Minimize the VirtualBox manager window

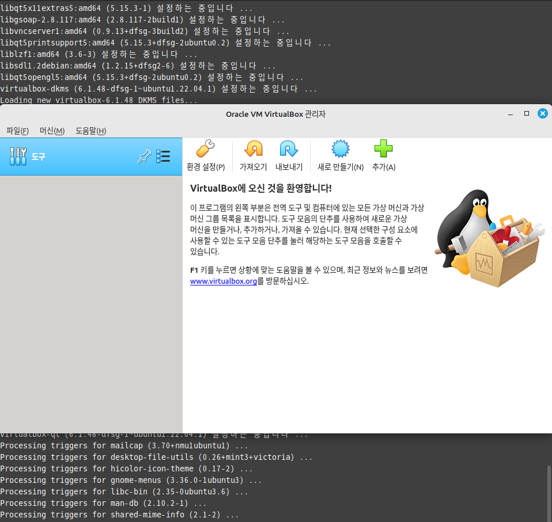point(511,114)
